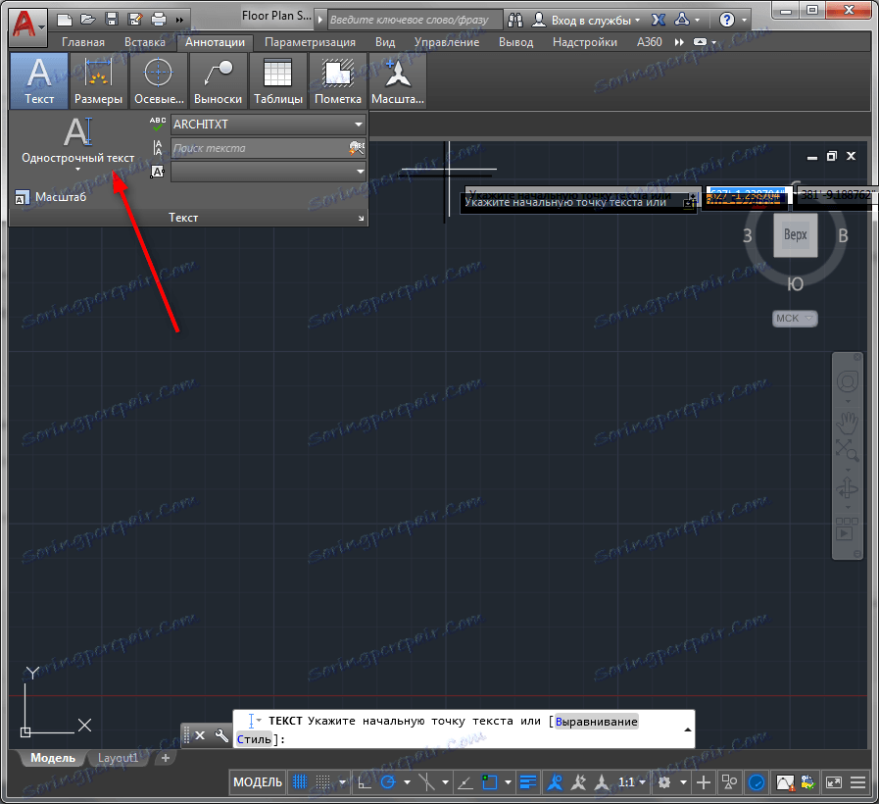This screenshot has width=879, height=804.
Task: Save the drawing with the floppy icon
Action: point(112,20)
